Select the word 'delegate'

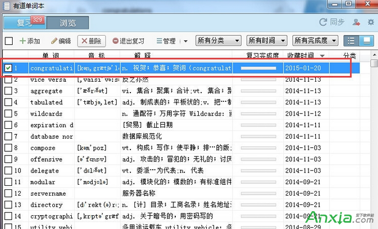point(45,171)
